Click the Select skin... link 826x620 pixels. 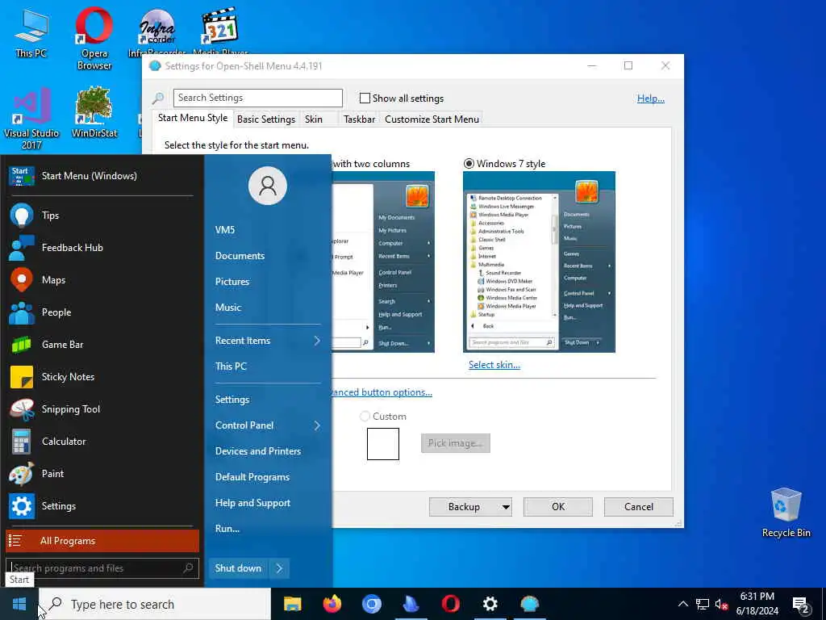coord(494,365)
